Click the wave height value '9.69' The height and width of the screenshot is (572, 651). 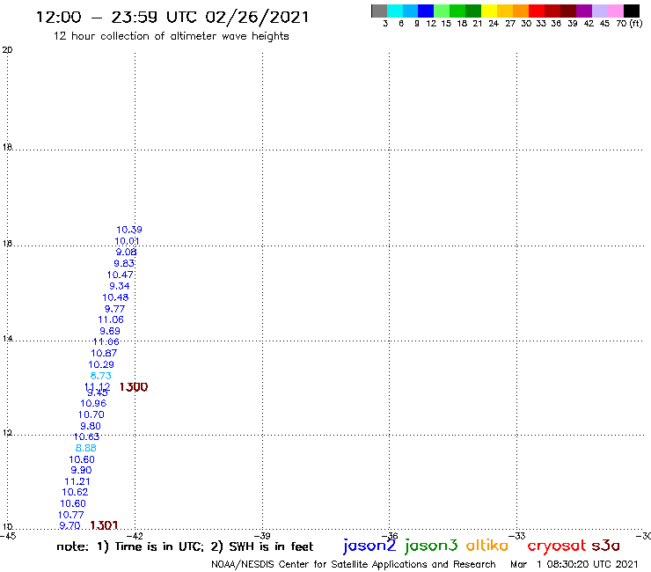pos(110,331)
